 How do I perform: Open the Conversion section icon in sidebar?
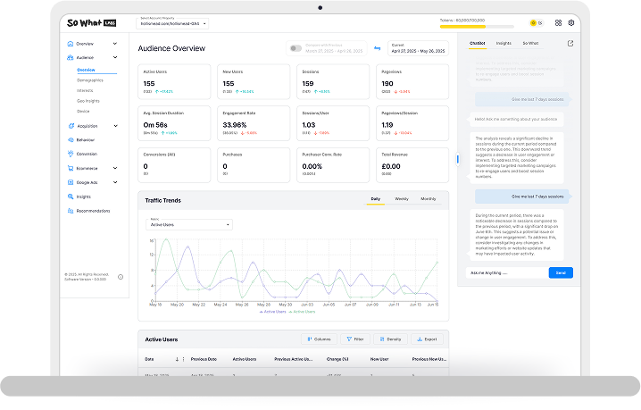tap(71, 154)
